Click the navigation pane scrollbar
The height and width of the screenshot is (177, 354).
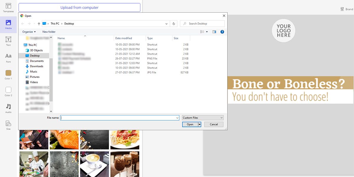pos(51,80)
